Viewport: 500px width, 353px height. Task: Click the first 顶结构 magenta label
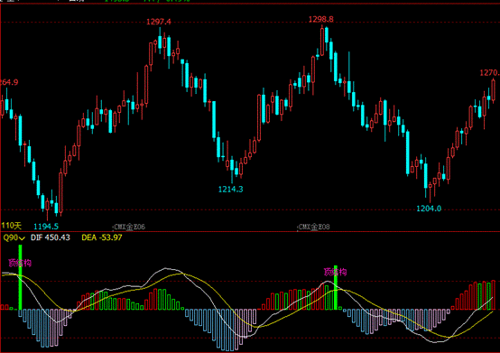(x=20, y=263)
